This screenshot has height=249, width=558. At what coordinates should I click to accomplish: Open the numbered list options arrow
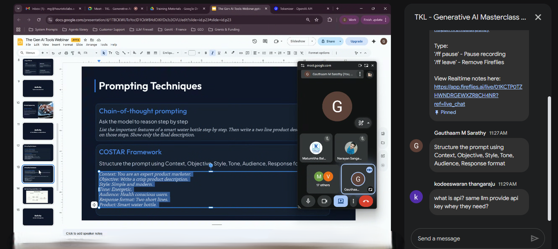pyautogui.click(x=284, y=53)
